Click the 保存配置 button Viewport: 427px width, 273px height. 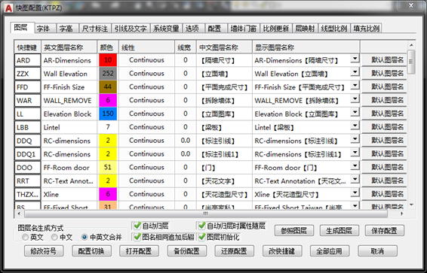point(385,231)
